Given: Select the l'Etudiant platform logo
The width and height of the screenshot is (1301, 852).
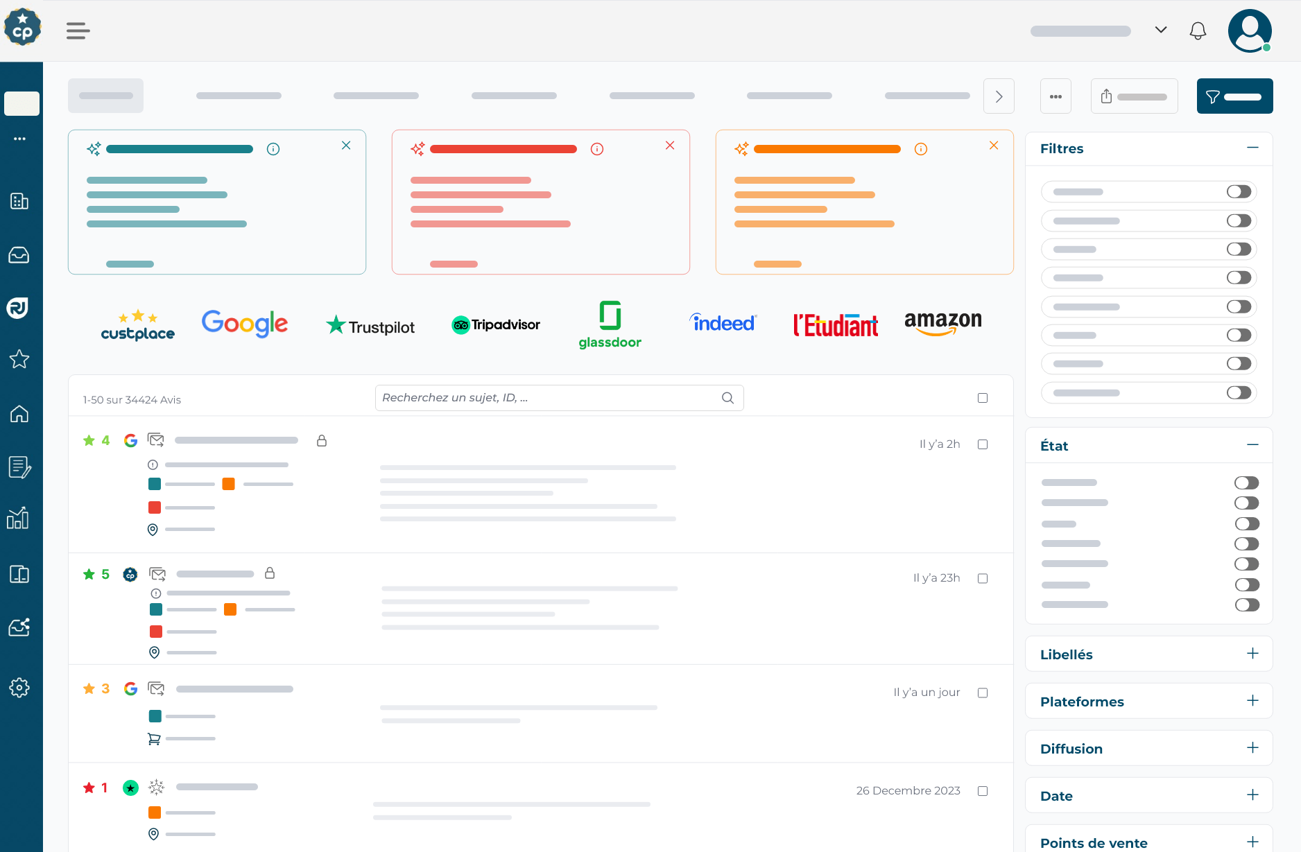Looking at the screenshot, I should pos(836,324).
